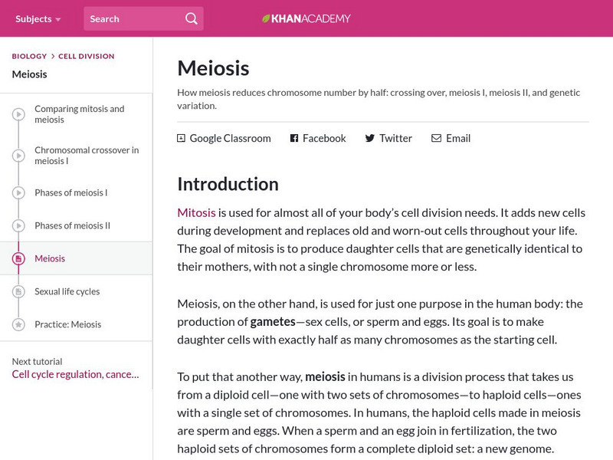Select Phases of meiosis II lesson

tap(73, 226)
